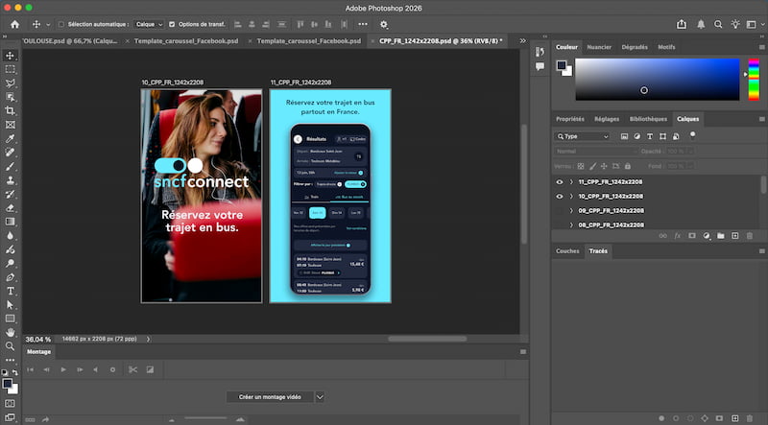The width and height of the screenshot is (768, 425).
Task: Switch to the Propriétés tab
Action: pos(570,119)
